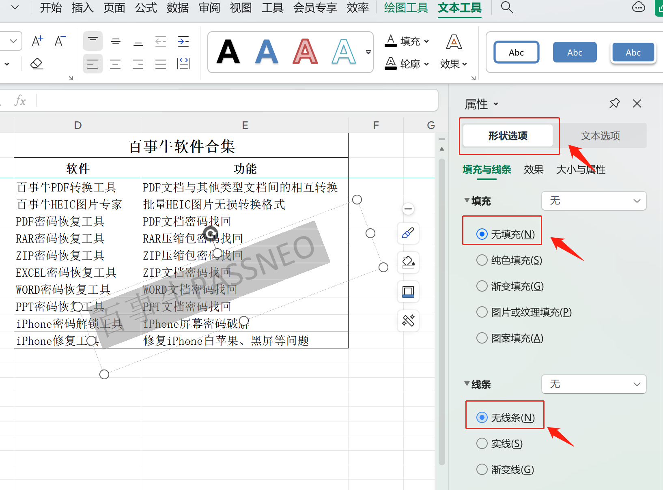Switch to the 文本选项 panel tab
This screenshot has height=490, width=663.
pyautogui.click(x=601, y=135)
